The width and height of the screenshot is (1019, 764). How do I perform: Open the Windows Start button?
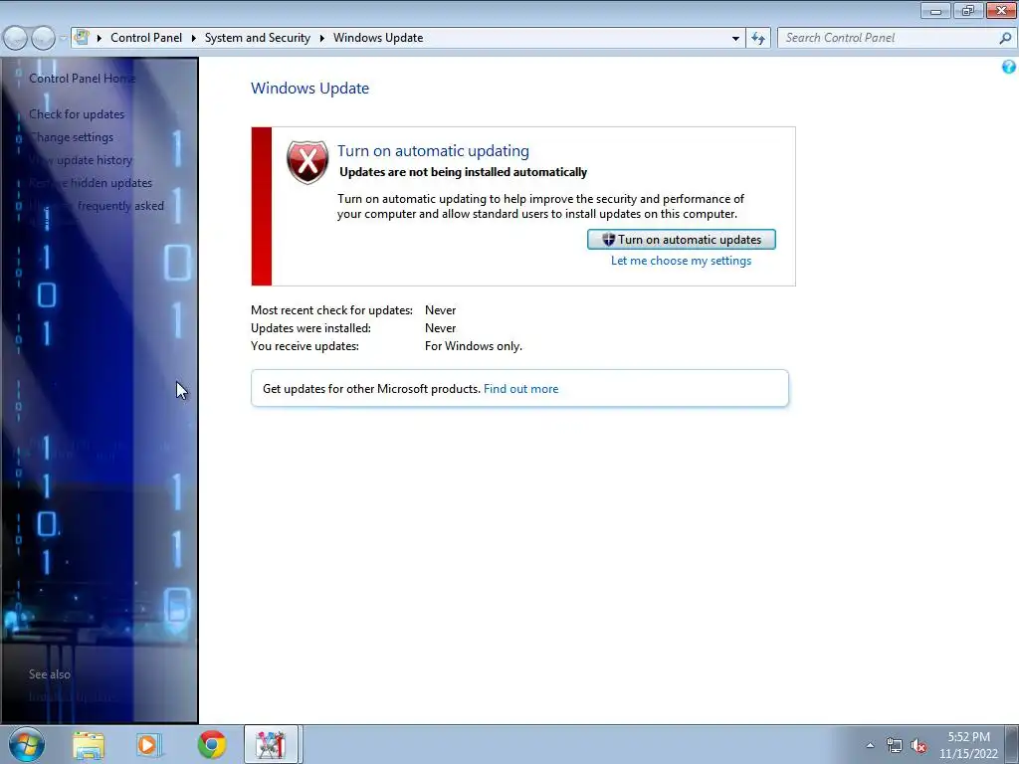tap(27, 744)
